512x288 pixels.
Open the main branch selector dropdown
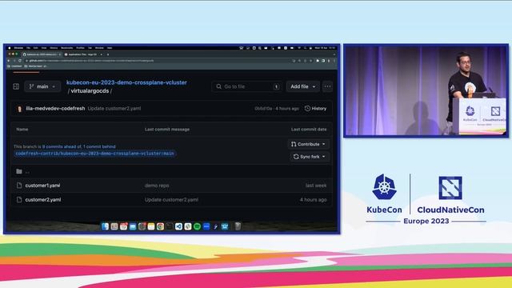pyautogui.click(x=42, y=86)
